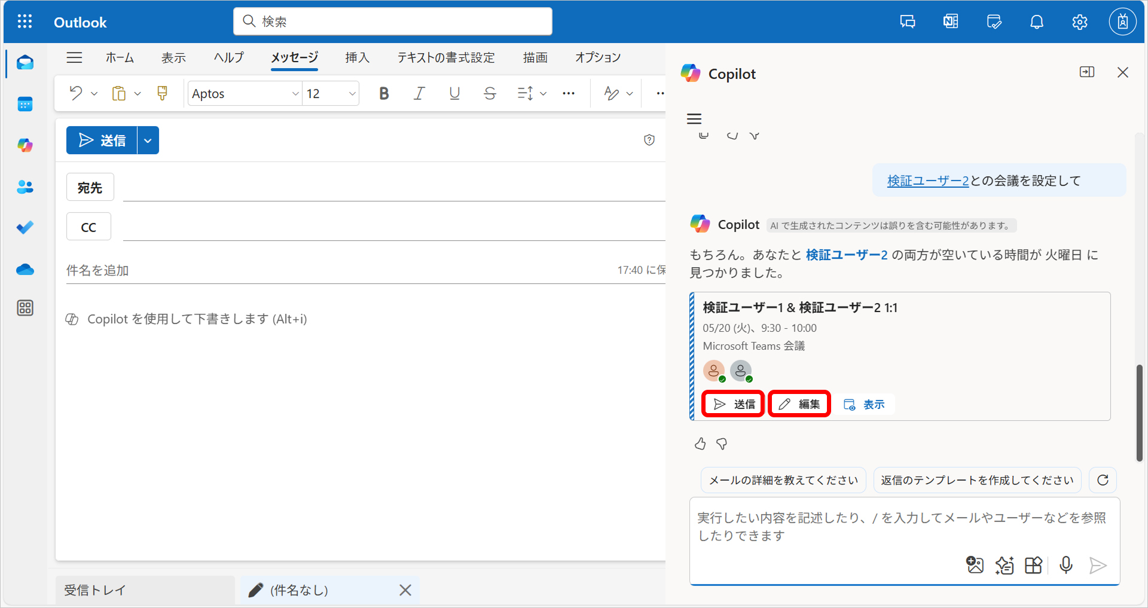Open the My Day icon in the header

point(994,22)
